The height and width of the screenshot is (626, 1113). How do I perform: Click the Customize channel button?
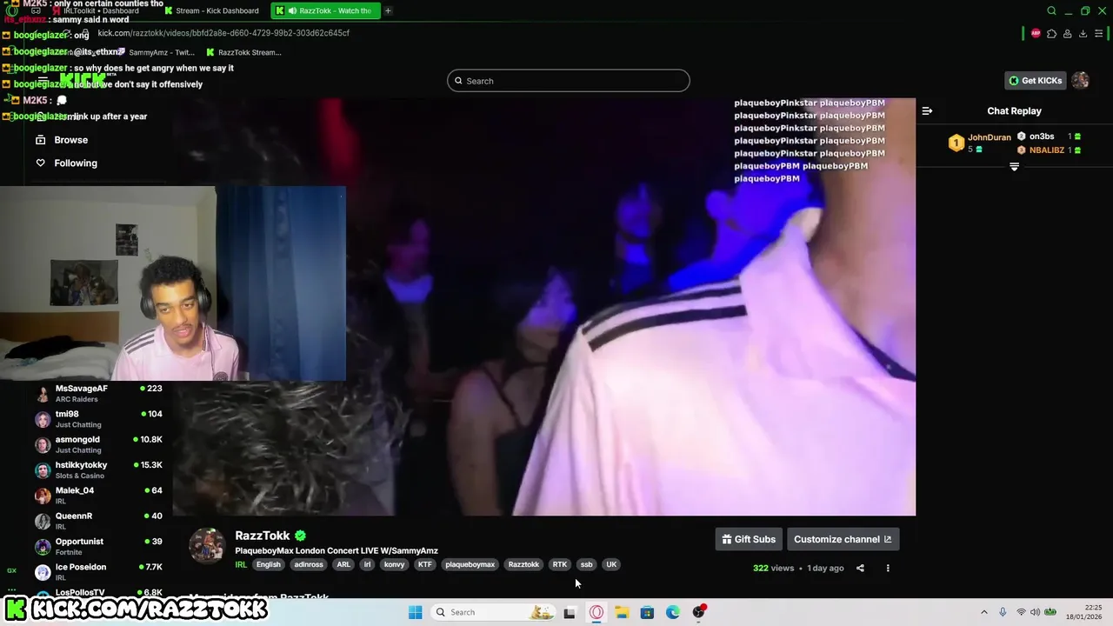click(843, 539)
